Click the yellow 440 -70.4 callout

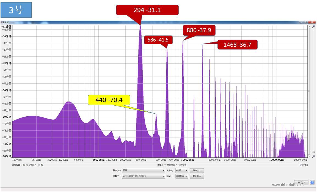(109, 100)
